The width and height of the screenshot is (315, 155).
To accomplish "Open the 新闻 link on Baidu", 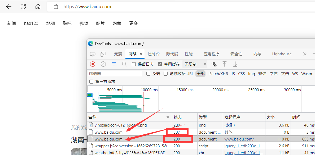I will (12, 23).
